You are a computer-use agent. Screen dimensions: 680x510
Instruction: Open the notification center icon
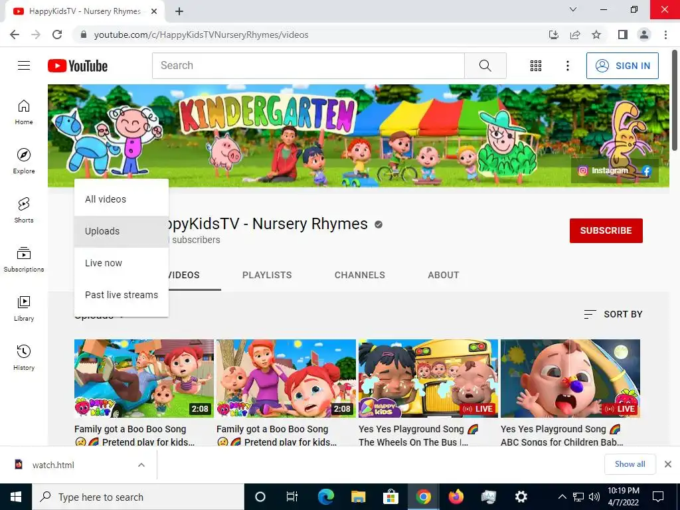click(658, 497)
